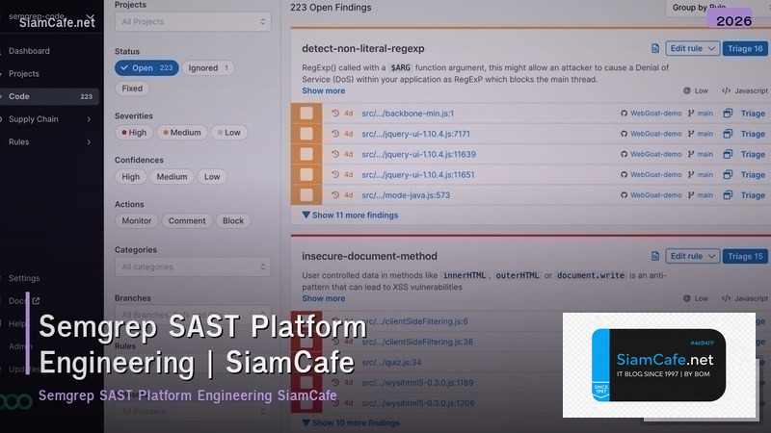Click the SiamCafe.net logo thumbnail

click(659, 366)
